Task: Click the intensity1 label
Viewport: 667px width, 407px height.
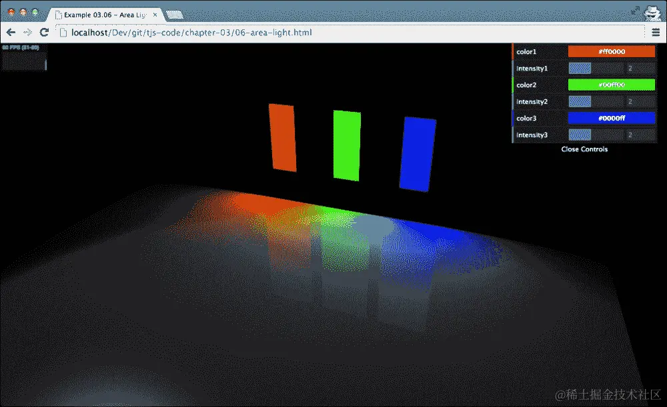Action: (x=532, y=69)
